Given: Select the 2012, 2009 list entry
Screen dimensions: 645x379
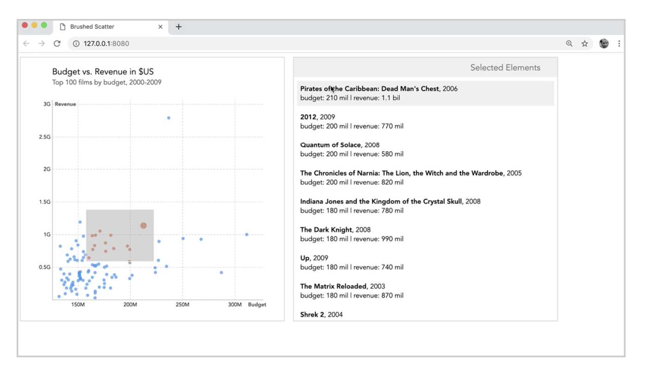Looking at the screenshot, I should (425, 122).
